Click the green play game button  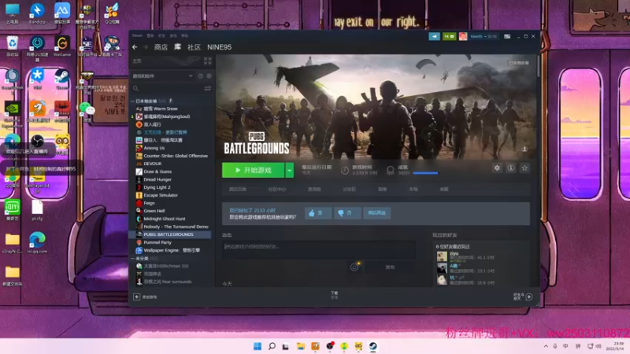pyautogui.click(x=253, y=171)
